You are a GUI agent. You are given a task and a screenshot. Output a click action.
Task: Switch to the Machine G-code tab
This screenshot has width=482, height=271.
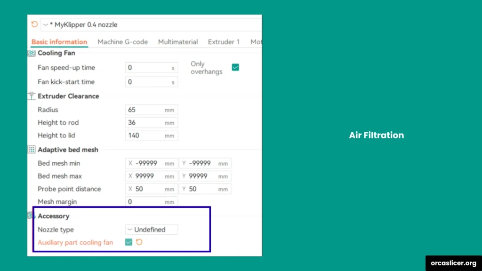coord(122,42)
